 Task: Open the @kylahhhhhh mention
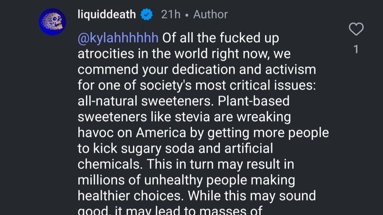(119, 38)
